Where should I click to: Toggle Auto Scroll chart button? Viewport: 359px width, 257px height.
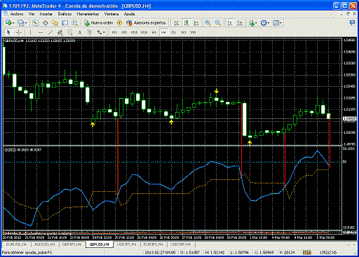230,23
